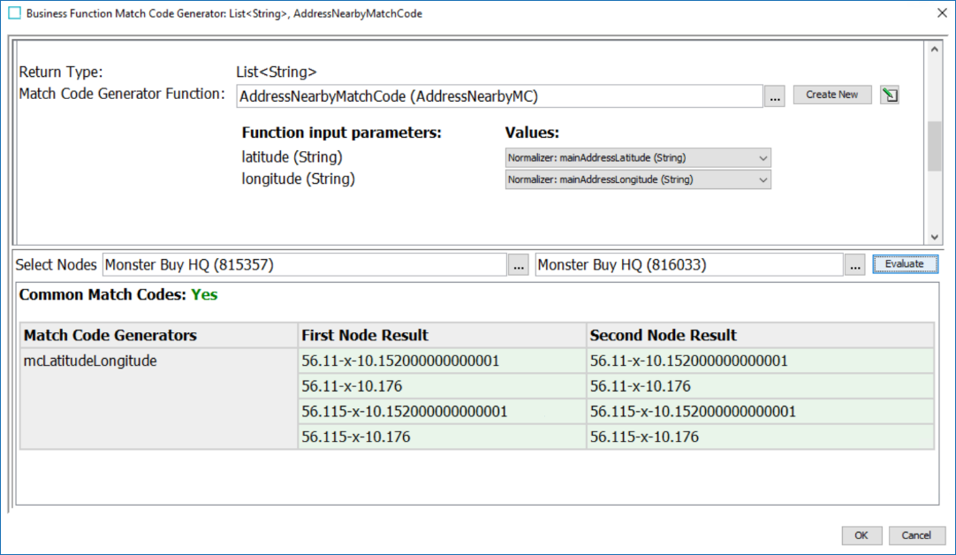Viewport: 956px width, 555px height.
Task: Click the window icon in the title bar
Action: (14, 13)
